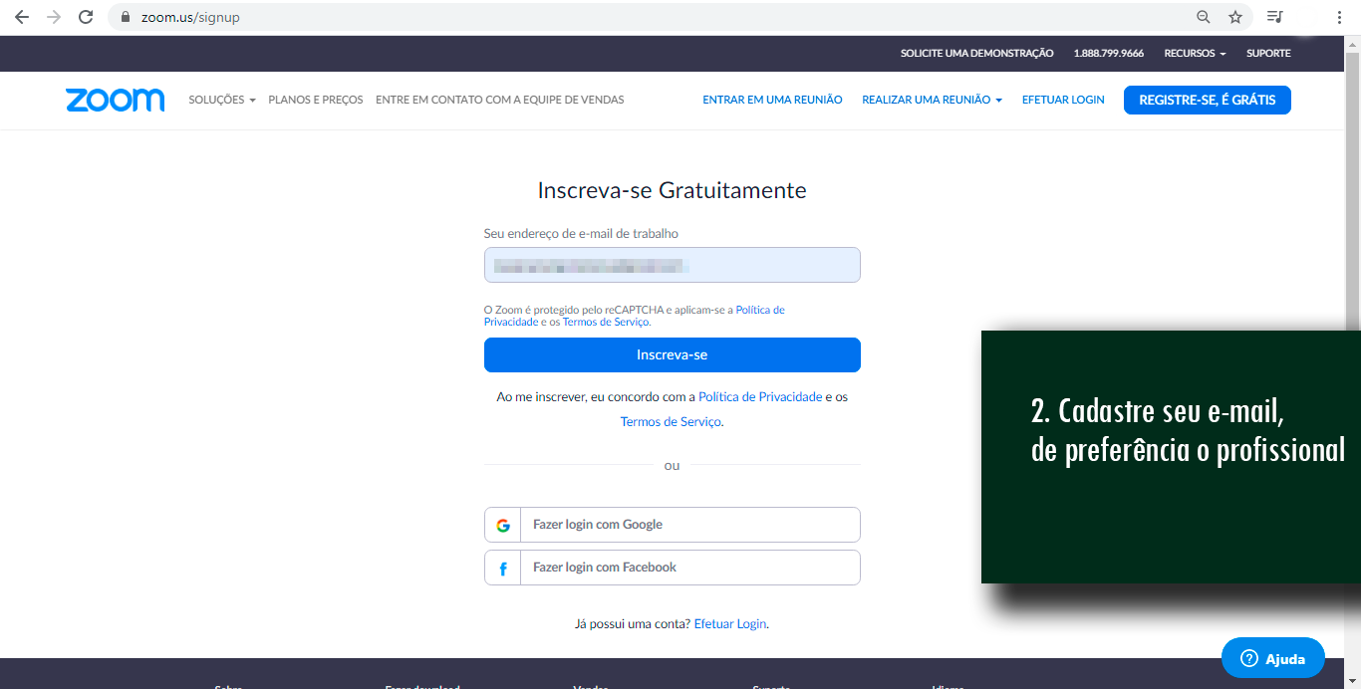Open the Ajuda help button
The height and width of the screenshot is (689, 1361).
tap(1273, 658)
